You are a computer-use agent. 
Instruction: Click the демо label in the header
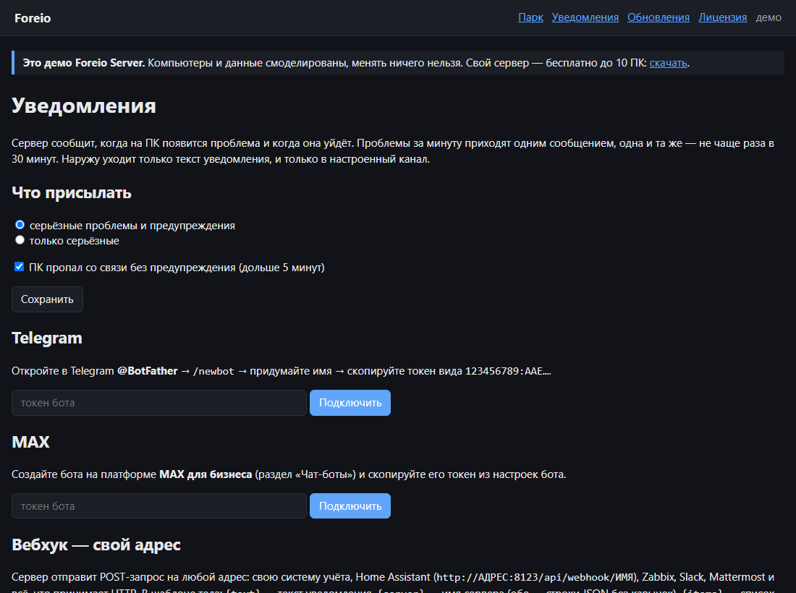pos(768,18)
